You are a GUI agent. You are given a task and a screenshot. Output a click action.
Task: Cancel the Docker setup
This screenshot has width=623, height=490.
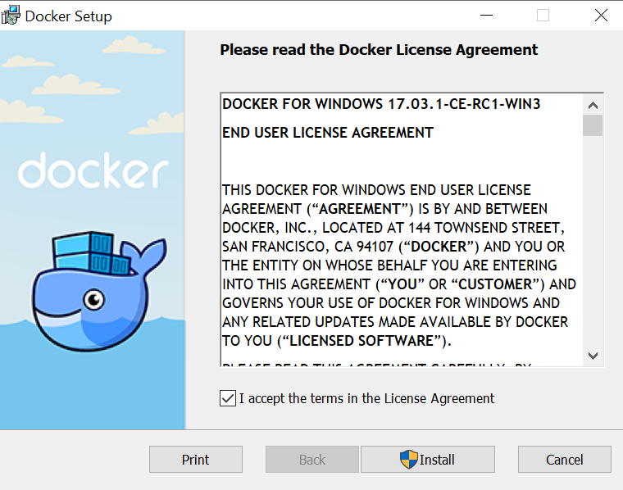[x=565, y=460]
